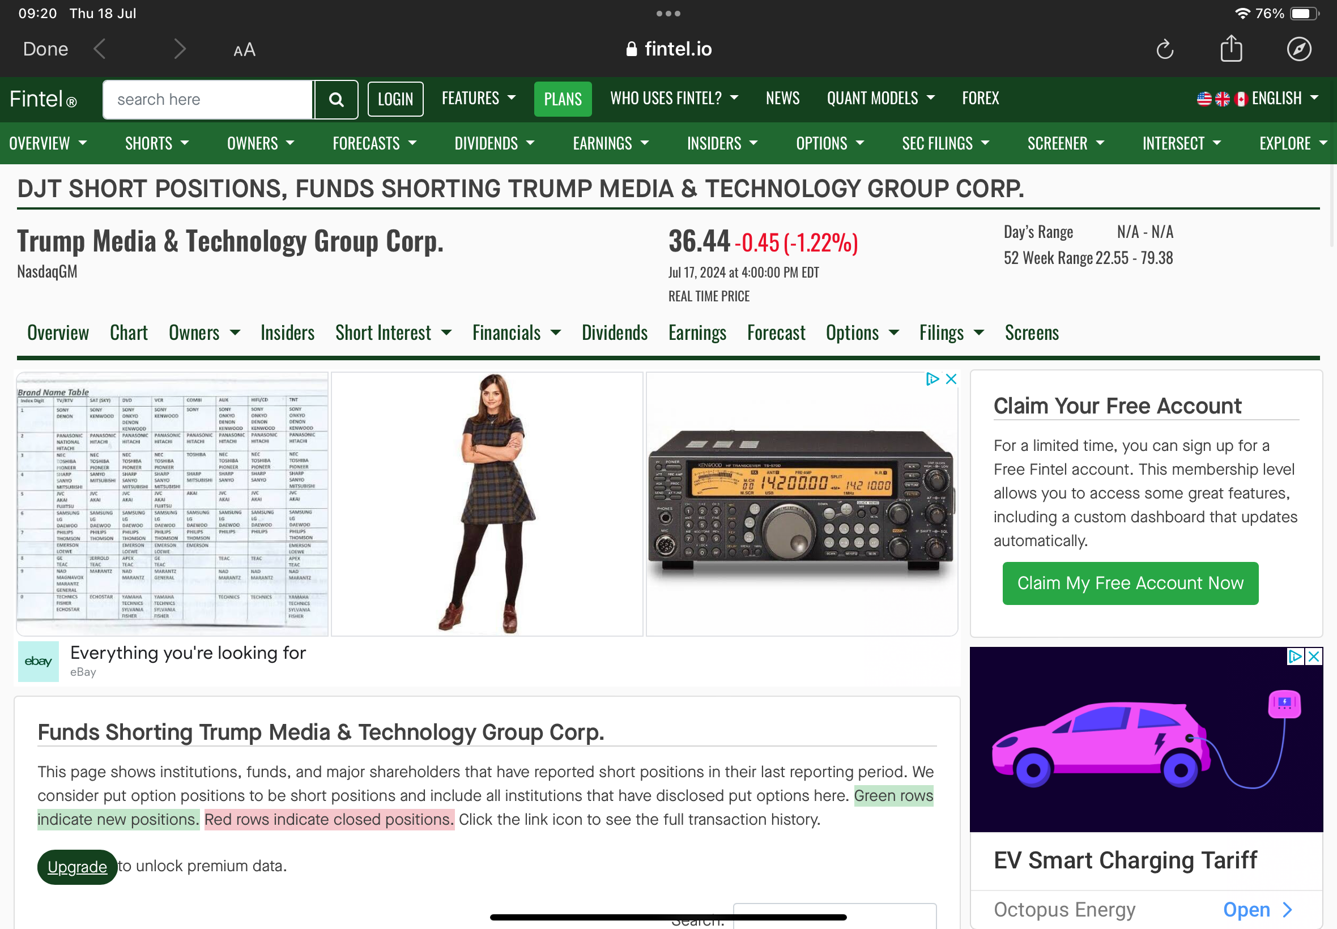The width and height of the screenshot is (1337, 929).
Task: Open the FOREX menu item
Action: coord(980,99)
